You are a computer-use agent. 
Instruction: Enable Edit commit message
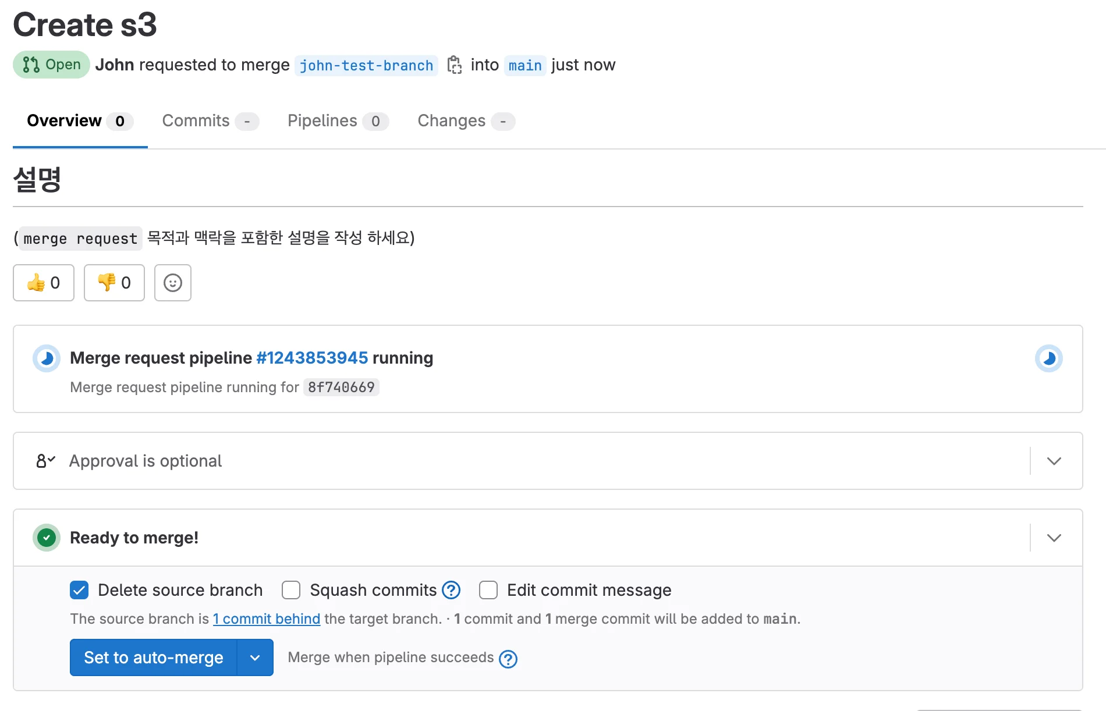coord(488,590)
